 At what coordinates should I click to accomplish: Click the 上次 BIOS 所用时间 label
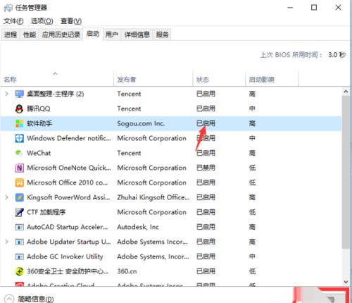[291, 55]
